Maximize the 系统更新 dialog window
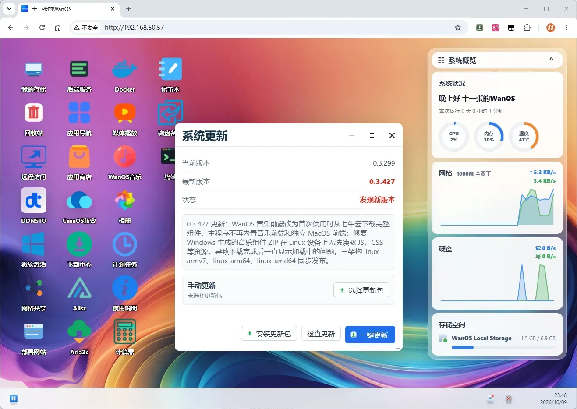The height and width of the screenshot is (409, 577). click(372, 135)
